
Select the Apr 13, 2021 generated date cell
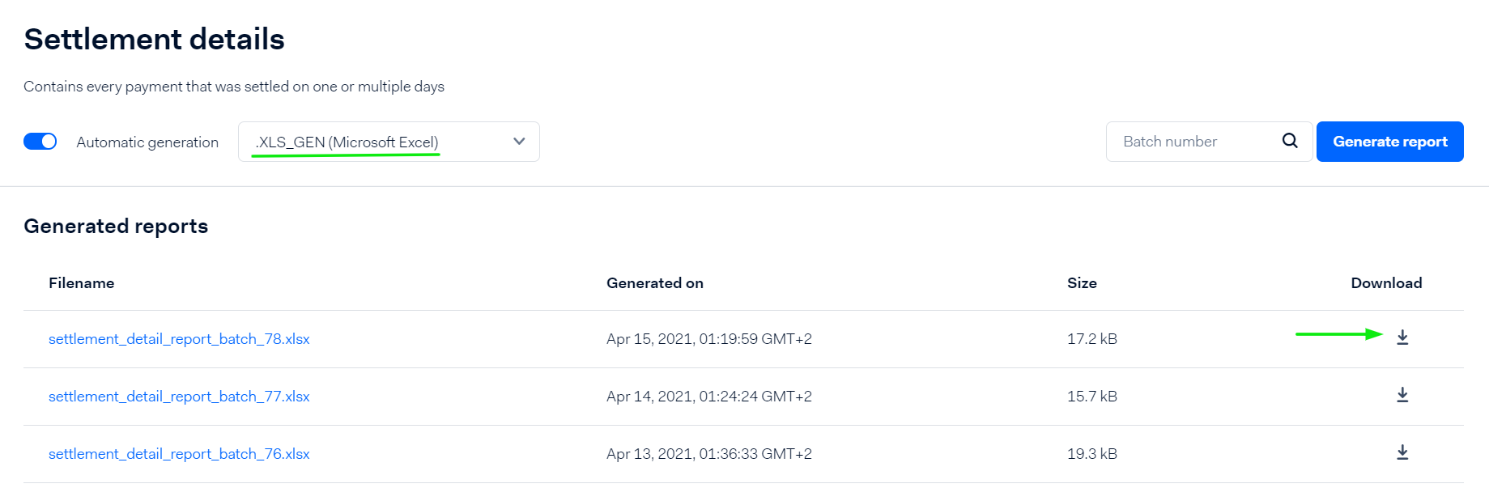pyautogui.click(x=708, y=454)
